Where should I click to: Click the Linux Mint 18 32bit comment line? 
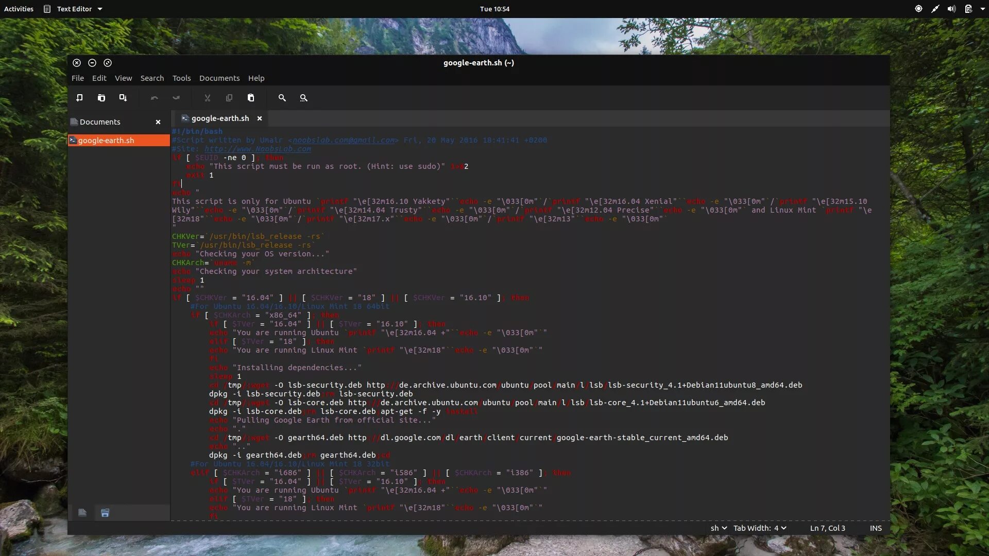pos(290,464)
